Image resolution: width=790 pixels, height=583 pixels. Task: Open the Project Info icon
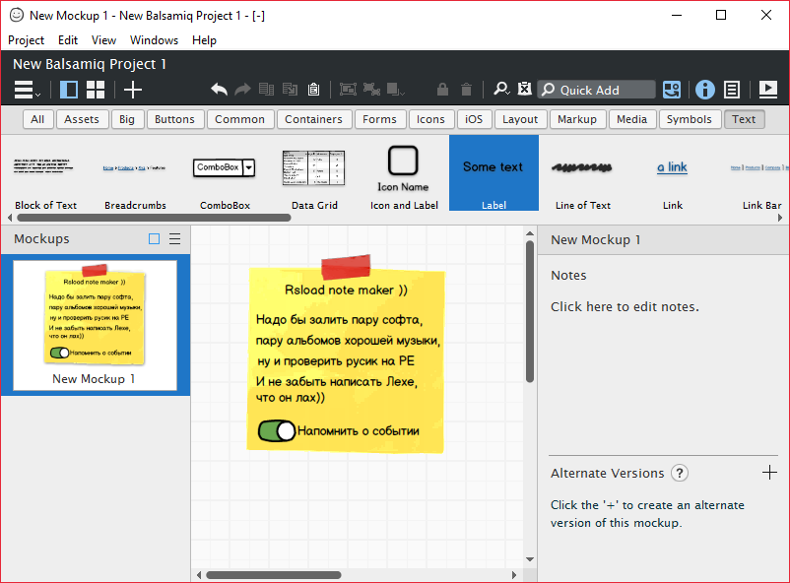[x=705, y=90]
